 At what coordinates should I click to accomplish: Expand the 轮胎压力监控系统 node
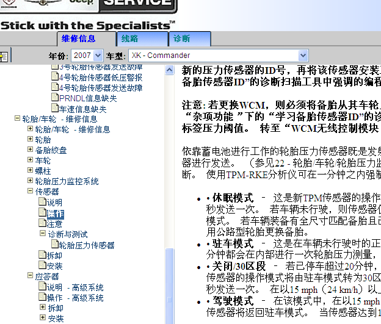click(30, 180)
